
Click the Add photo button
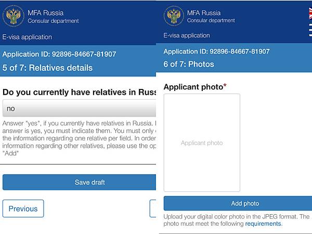[x=238, y=203]
